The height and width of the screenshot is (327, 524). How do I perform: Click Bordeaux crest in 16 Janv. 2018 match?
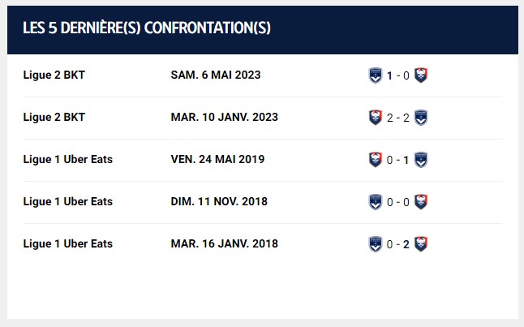[x=376, y=244]
